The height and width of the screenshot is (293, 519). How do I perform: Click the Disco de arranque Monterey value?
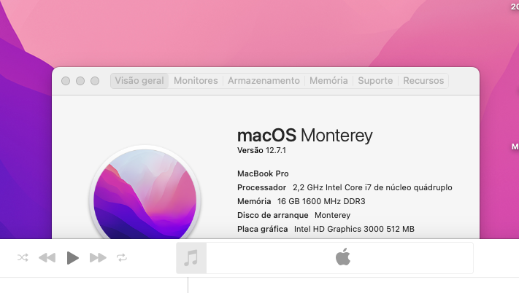(332, 215)
